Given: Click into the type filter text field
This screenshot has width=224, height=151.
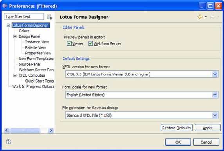Looking at the screenshot, I should click(24, 16).
